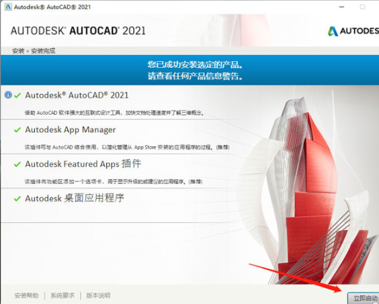Open the 版本说明 release notes link
This screenshot has height=304, width=379.
98,295
